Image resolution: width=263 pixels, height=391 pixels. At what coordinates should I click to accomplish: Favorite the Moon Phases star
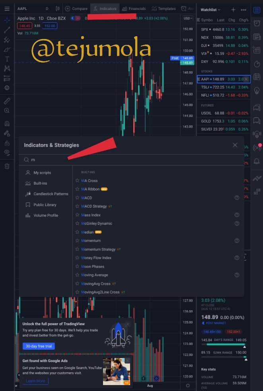[x=77, y=267]
